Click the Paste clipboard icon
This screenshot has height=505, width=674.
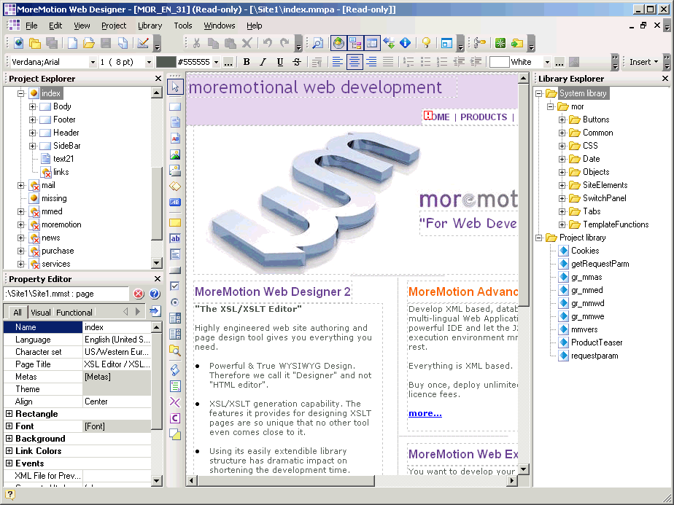coord(230,43)
